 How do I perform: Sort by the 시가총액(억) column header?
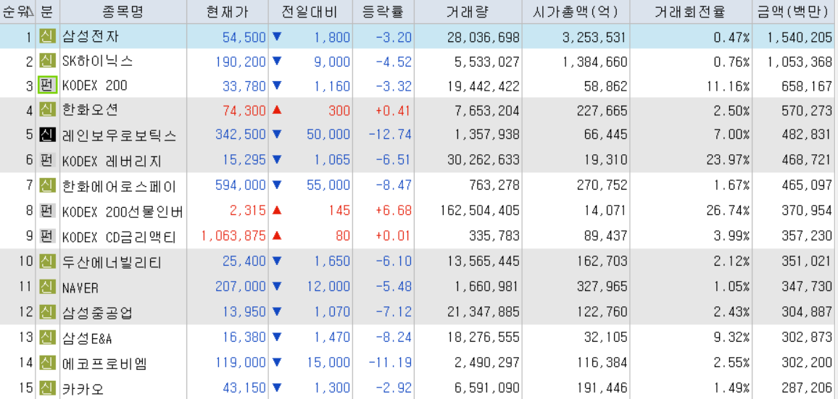(575, 12)
